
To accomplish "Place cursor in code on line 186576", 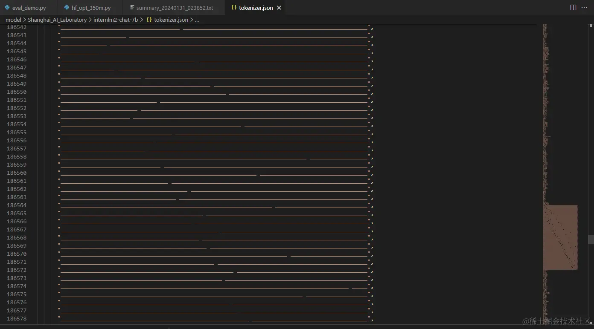I will (215, 303).
